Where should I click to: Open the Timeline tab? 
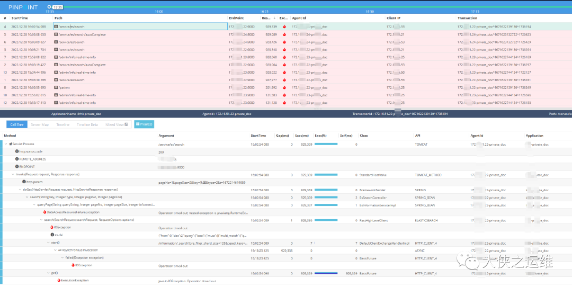click(63, 124)
